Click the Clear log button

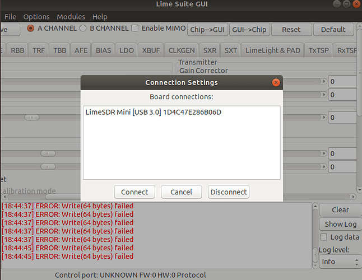(x=340, y=209)
